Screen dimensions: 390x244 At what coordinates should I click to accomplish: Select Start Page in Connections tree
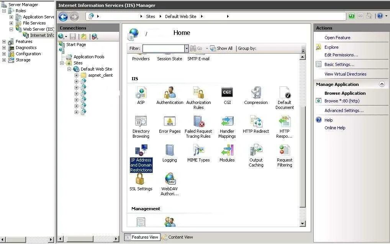click(76, 45)
